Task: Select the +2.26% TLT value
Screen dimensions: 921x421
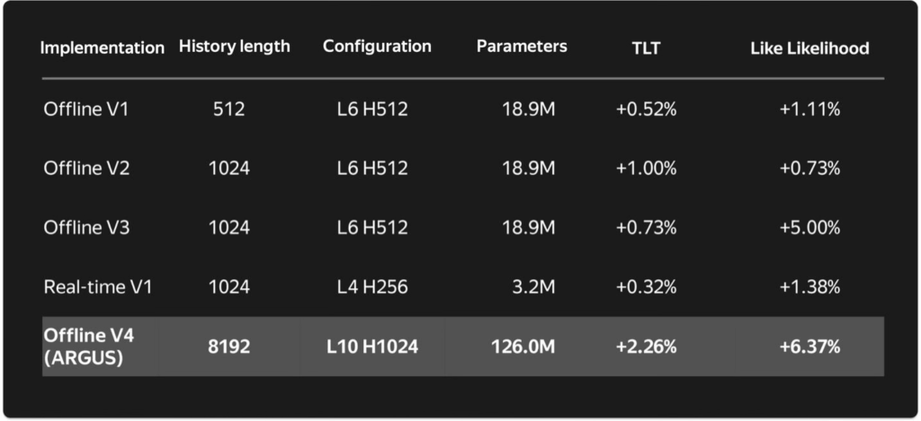Action: tap(646, 346)
